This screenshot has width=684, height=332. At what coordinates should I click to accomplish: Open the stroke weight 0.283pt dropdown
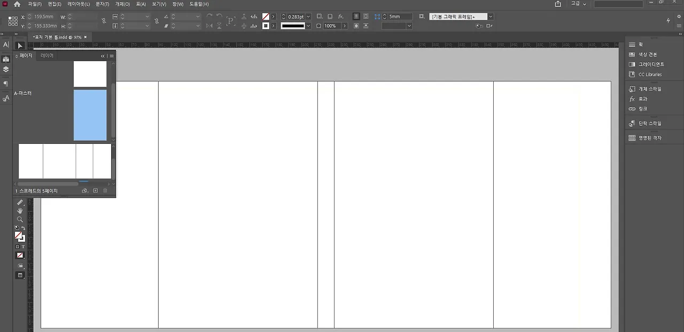[308, 17]
